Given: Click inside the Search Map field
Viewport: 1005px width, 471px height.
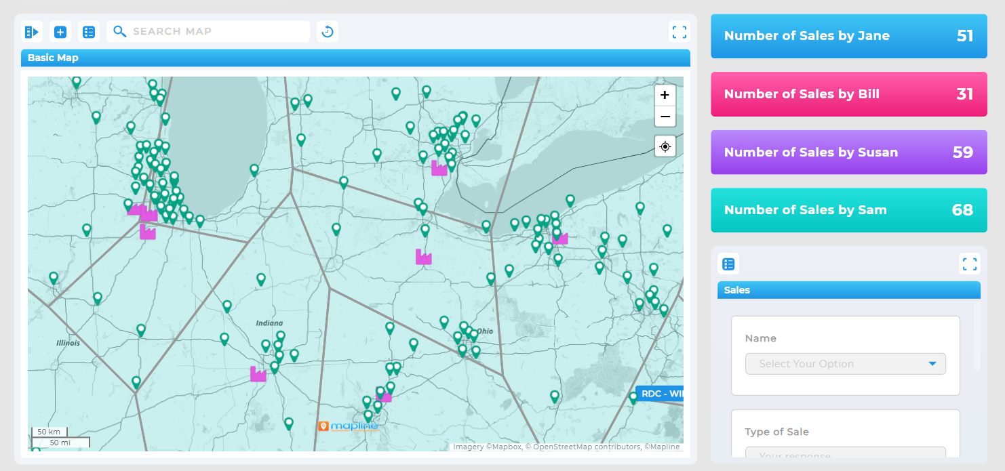Looking at the screenshot, I should point(217,31).
